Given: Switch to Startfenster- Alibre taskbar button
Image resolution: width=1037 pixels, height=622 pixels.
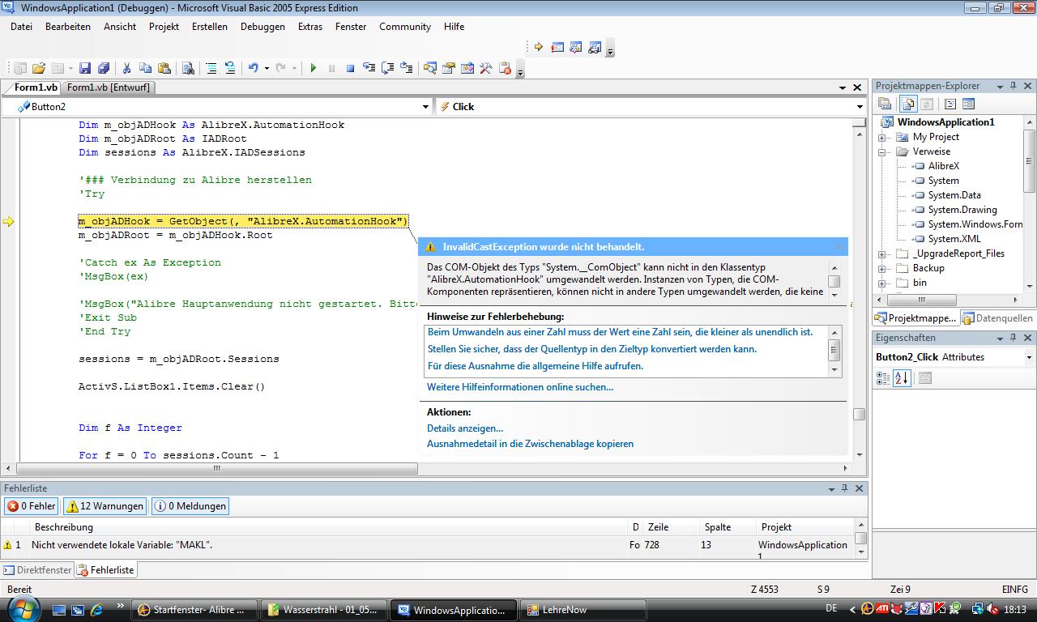Looking at the screenshot, I should click(195, 610).
